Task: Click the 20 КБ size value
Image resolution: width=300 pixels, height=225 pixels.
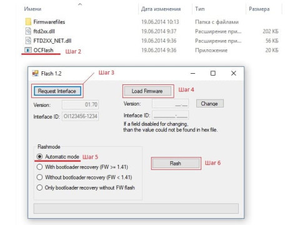Action: tap(272, 50)
